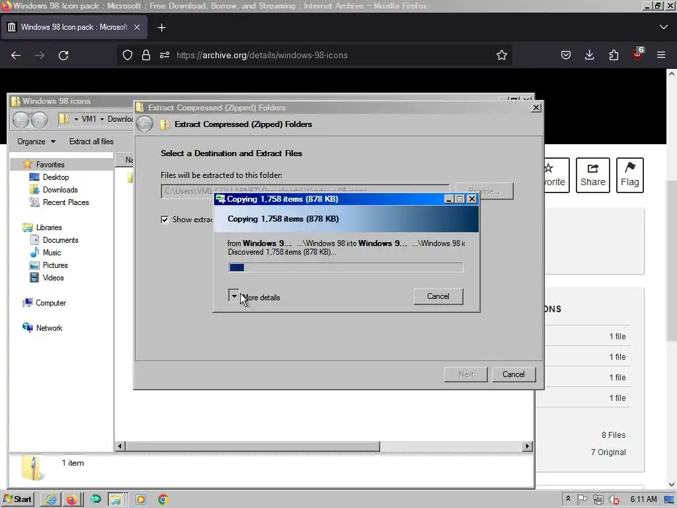This screenshot has height=508, width=677.
Task: Open Action Center flag tray icon
Action: coord(582,499)
